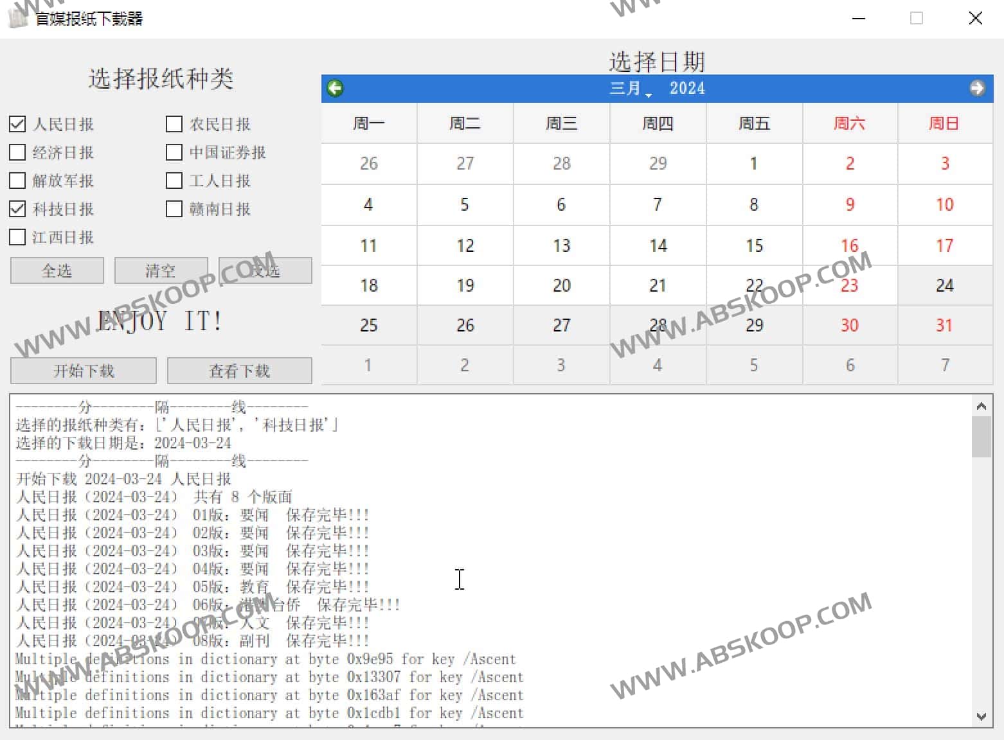Screen dimensions: 1004x740
Task: Choose the highlighted date 24
Action: click(944, 285)
